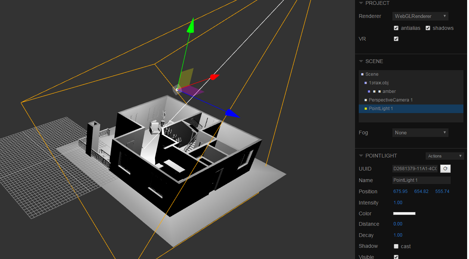Disable the antialias checkbox
This screenshot has height=259, width=469.
tap(396, 28)
